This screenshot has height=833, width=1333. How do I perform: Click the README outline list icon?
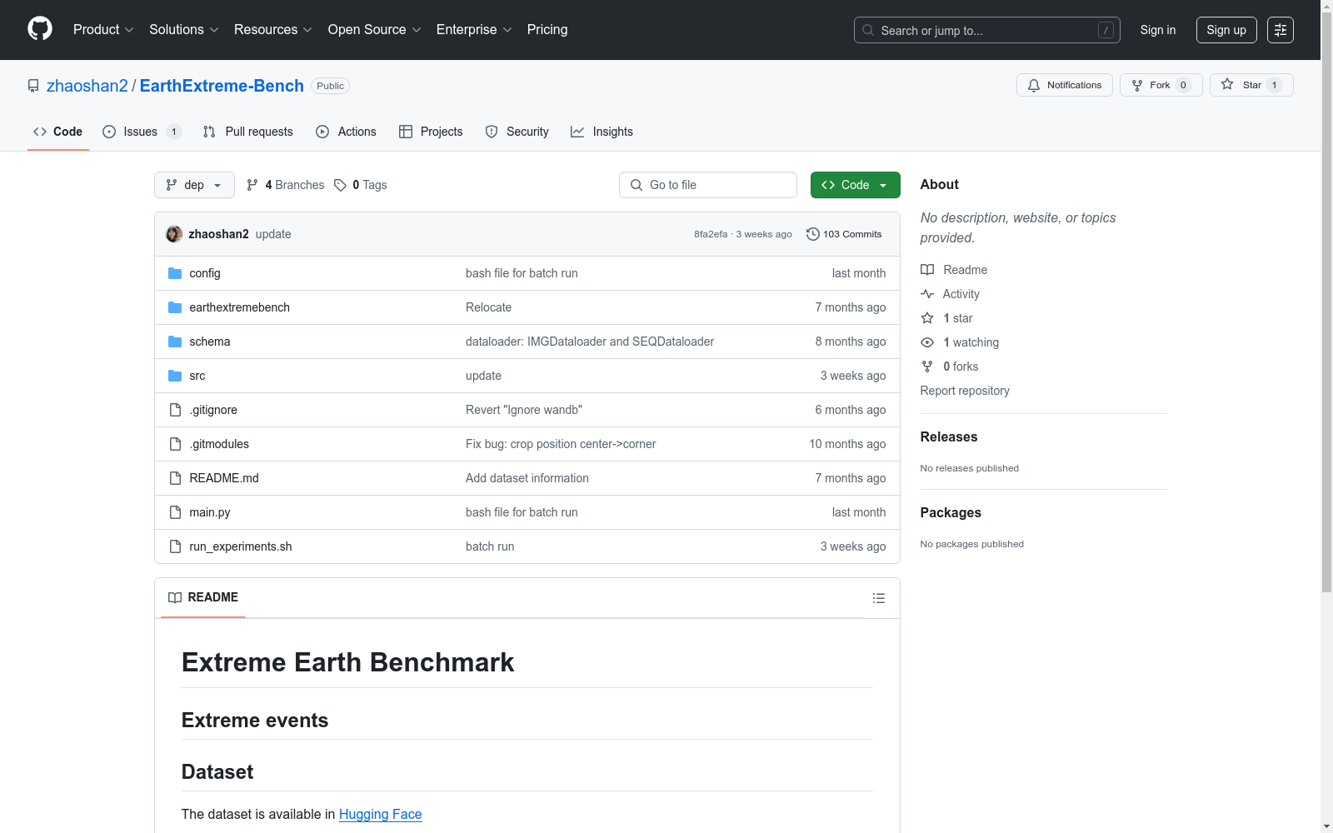point(879,598)
